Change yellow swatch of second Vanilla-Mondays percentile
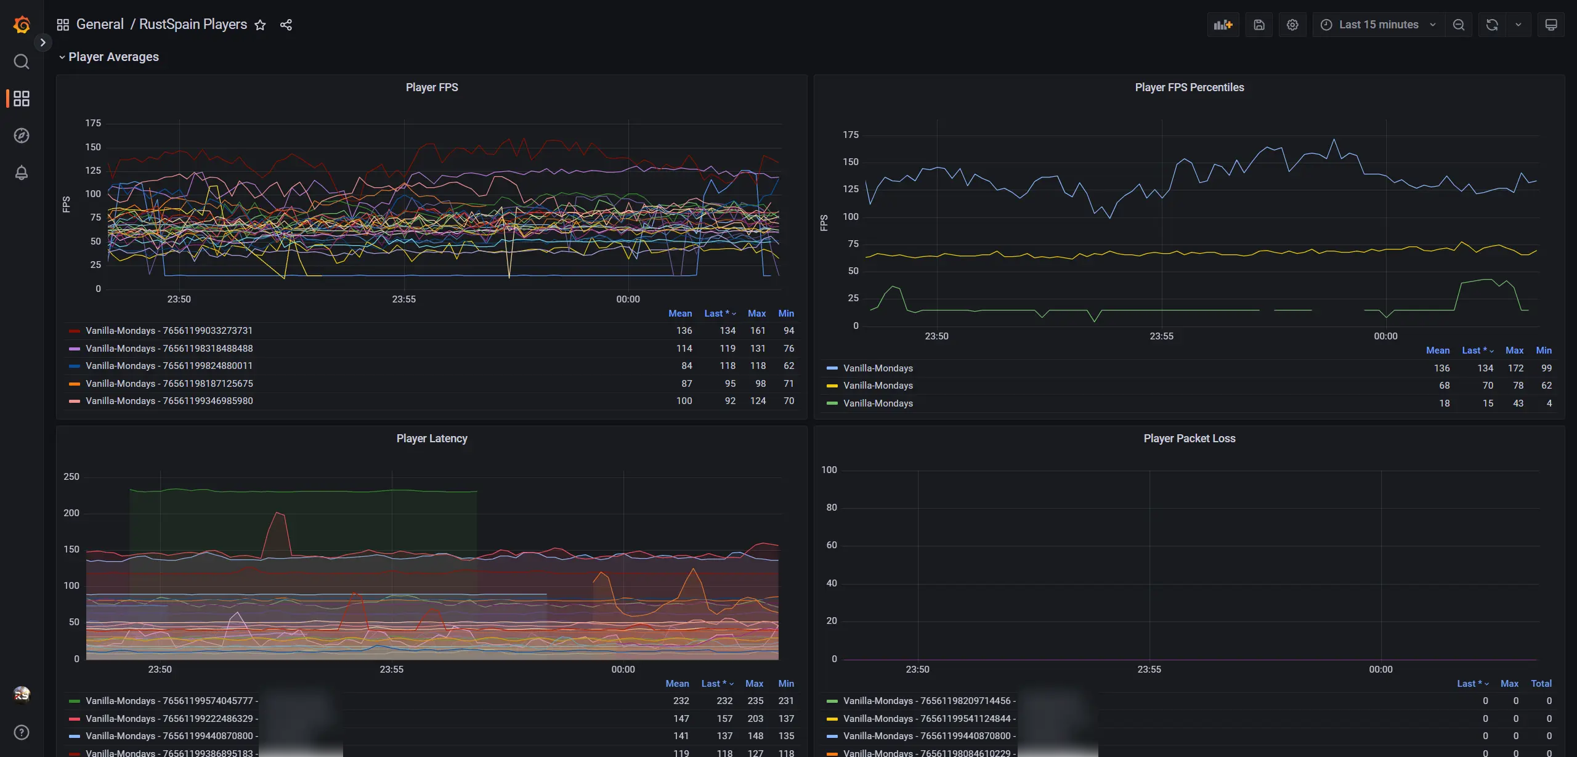 pos(832,386)
